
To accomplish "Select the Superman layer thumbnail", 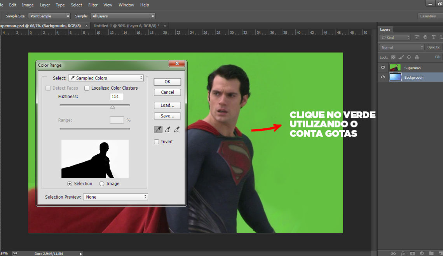I will (x=395, y=67).
